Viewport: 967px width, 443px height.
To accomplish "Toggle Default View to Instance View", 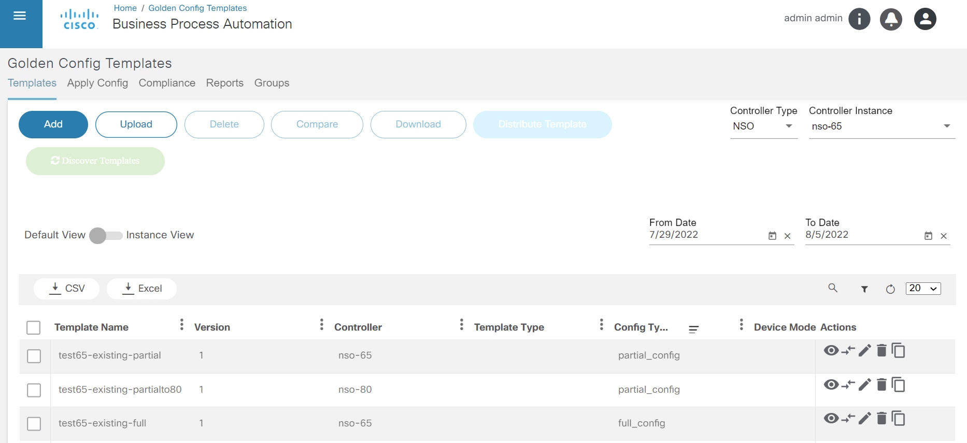I will click(x=106, y=236).
